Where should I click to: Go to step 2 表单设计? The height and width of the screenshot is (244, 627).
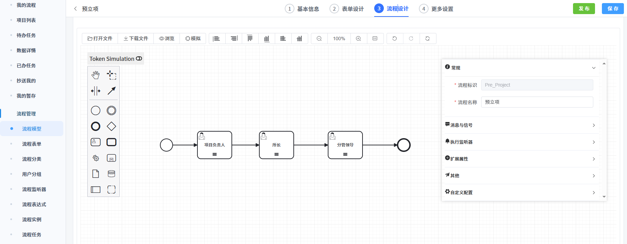(x=347, y=9)
